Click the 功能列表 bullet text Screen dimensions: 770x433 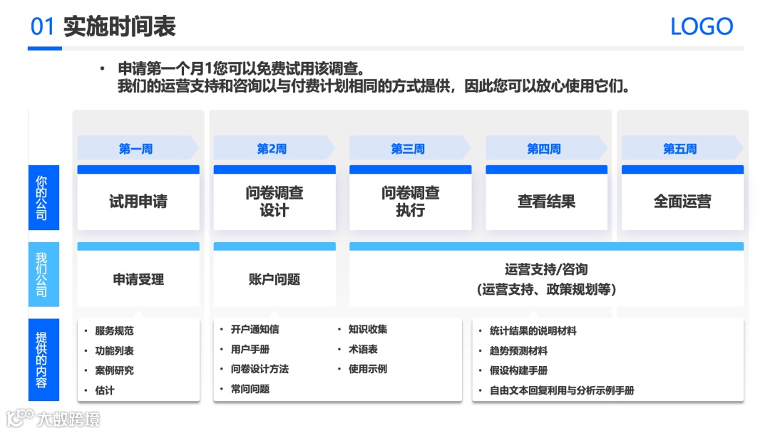coord(114,350)
